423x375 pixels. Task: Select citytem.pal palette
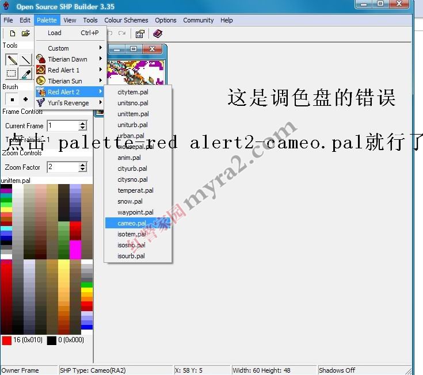coord(138,92)
